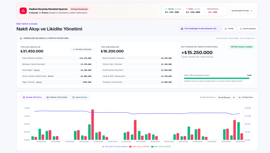The height and width of the screenshot is (153, 270).
Task: Click total assets value ₺31.450.000
Action: [32, 51]
